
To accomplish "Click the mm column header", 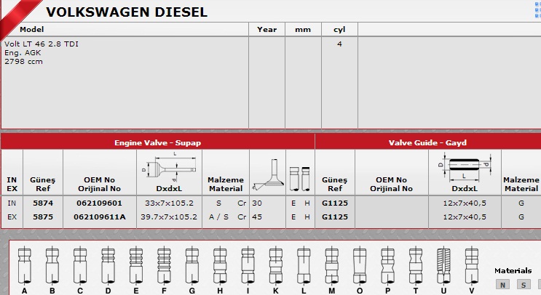I will tap(303, 30).
